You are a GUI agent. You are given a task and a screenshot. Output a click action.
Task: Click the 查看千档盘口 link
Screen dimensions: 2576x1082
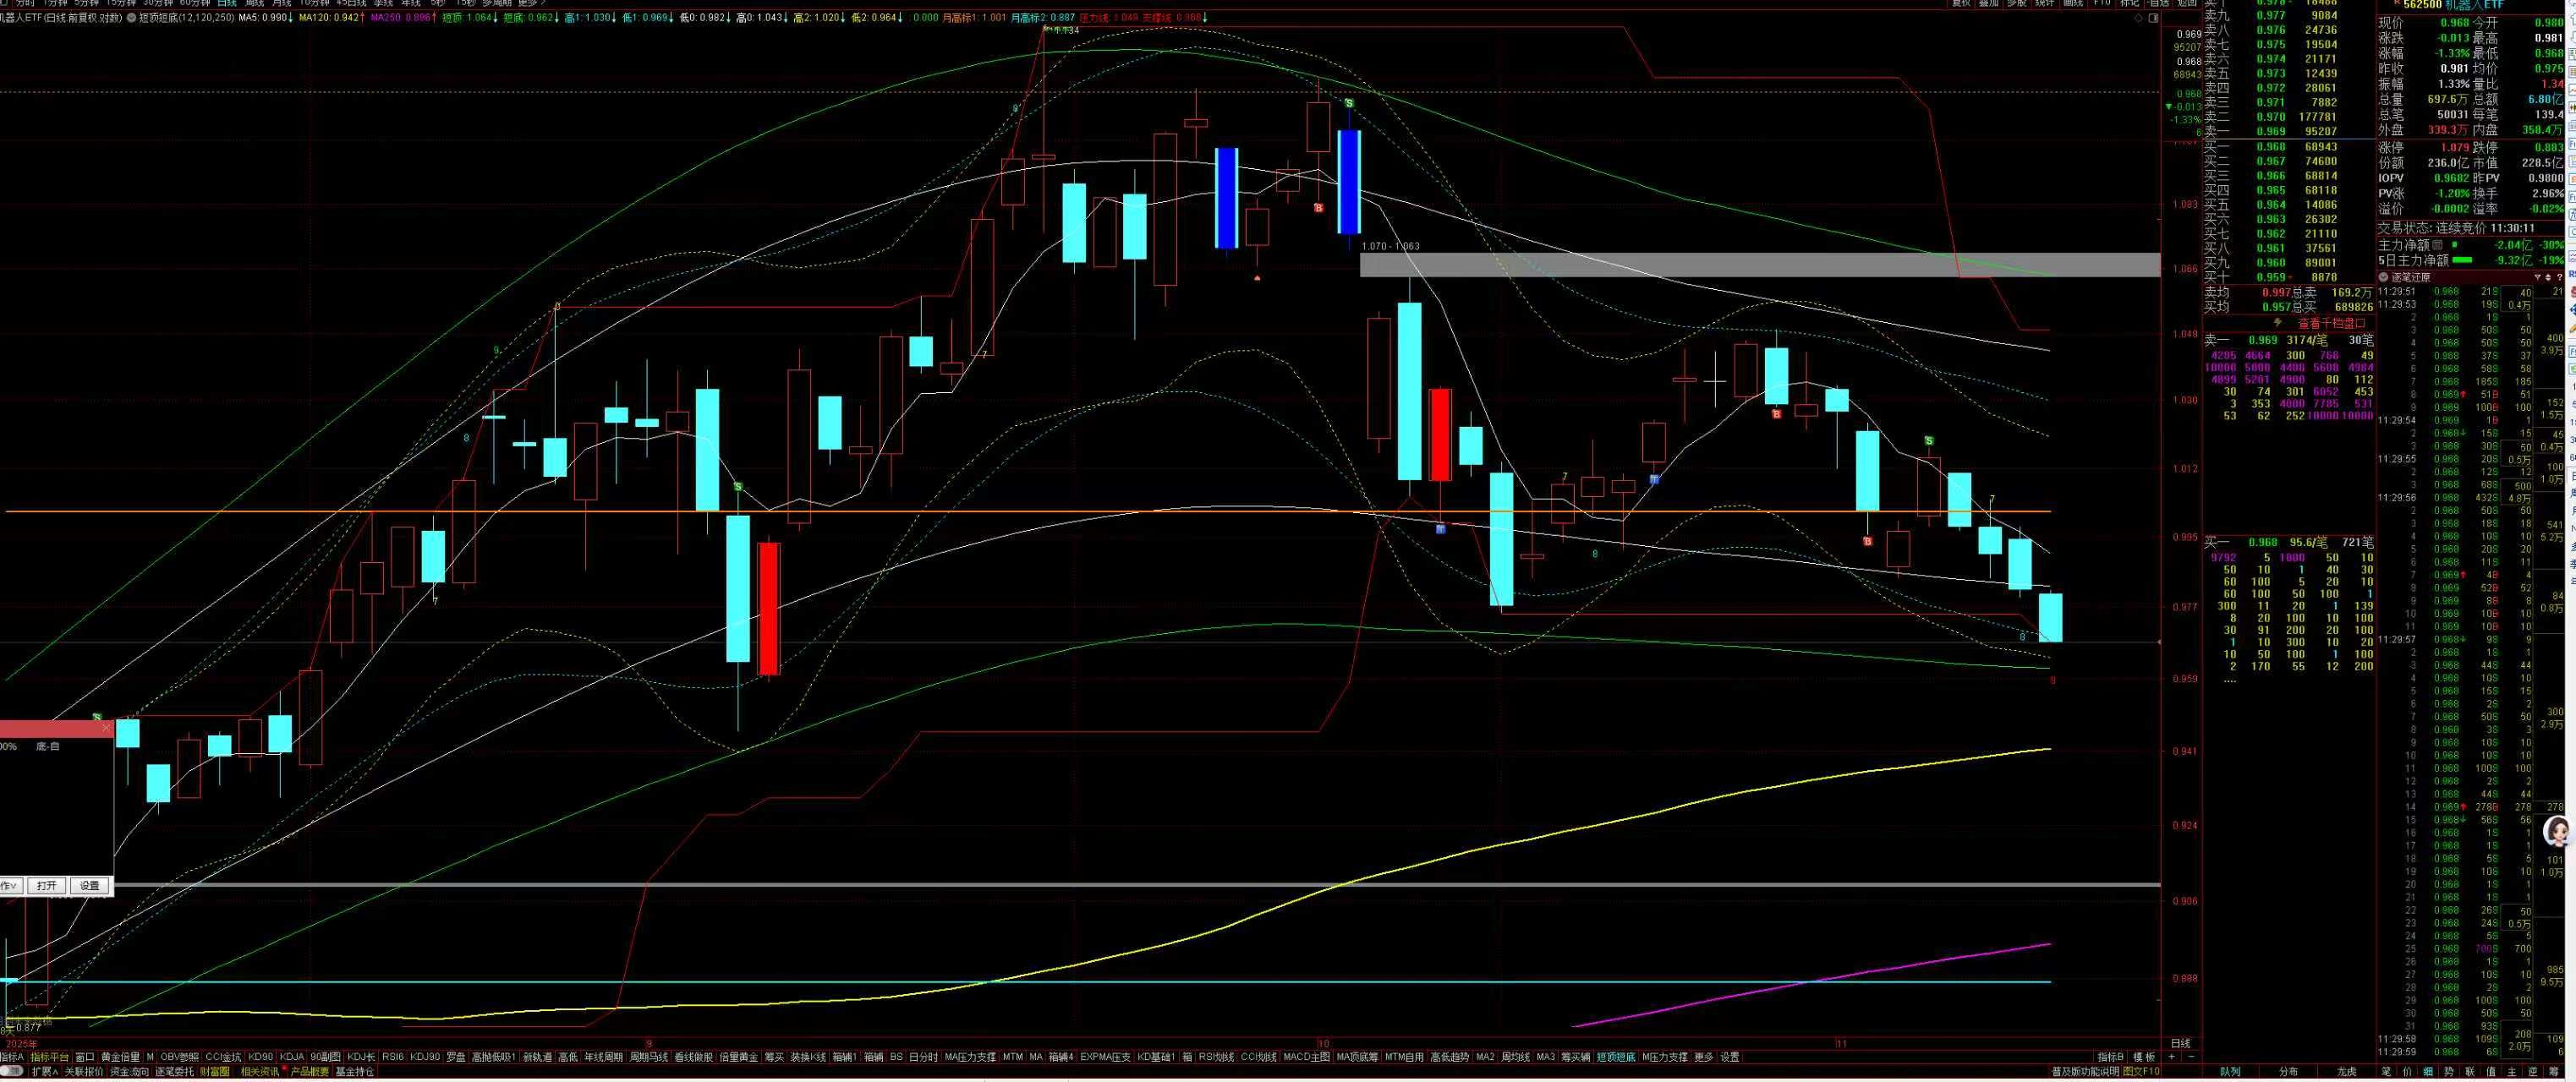click(2331, 323)
